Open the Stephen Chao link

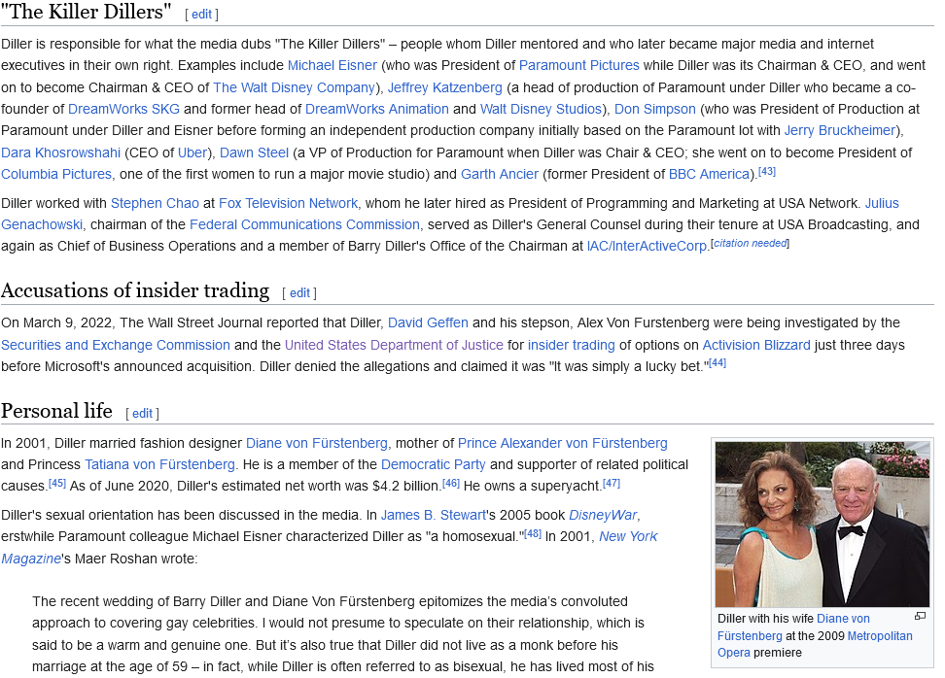coord(155,204)
